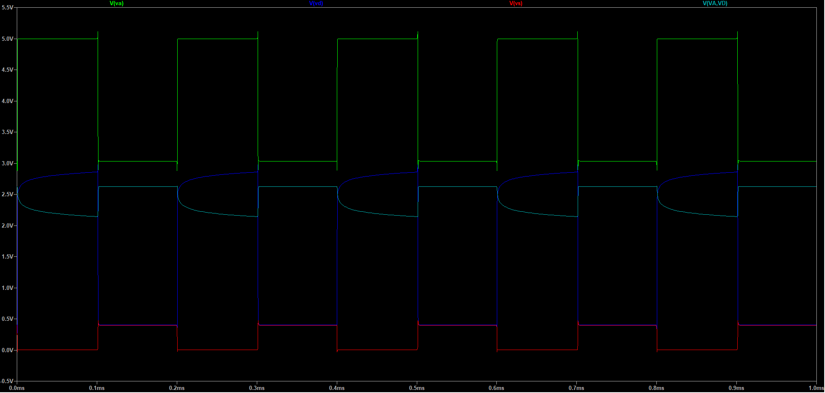Select the green V(va) trace label

117,3
